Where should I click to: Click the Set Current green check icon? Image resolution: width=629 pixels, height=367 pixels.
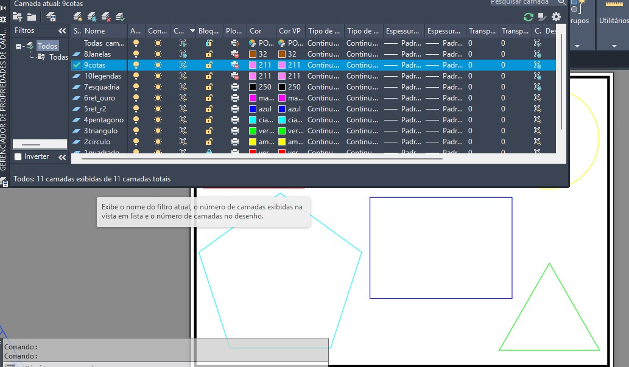pyautogui.click(x=120, y=17)
